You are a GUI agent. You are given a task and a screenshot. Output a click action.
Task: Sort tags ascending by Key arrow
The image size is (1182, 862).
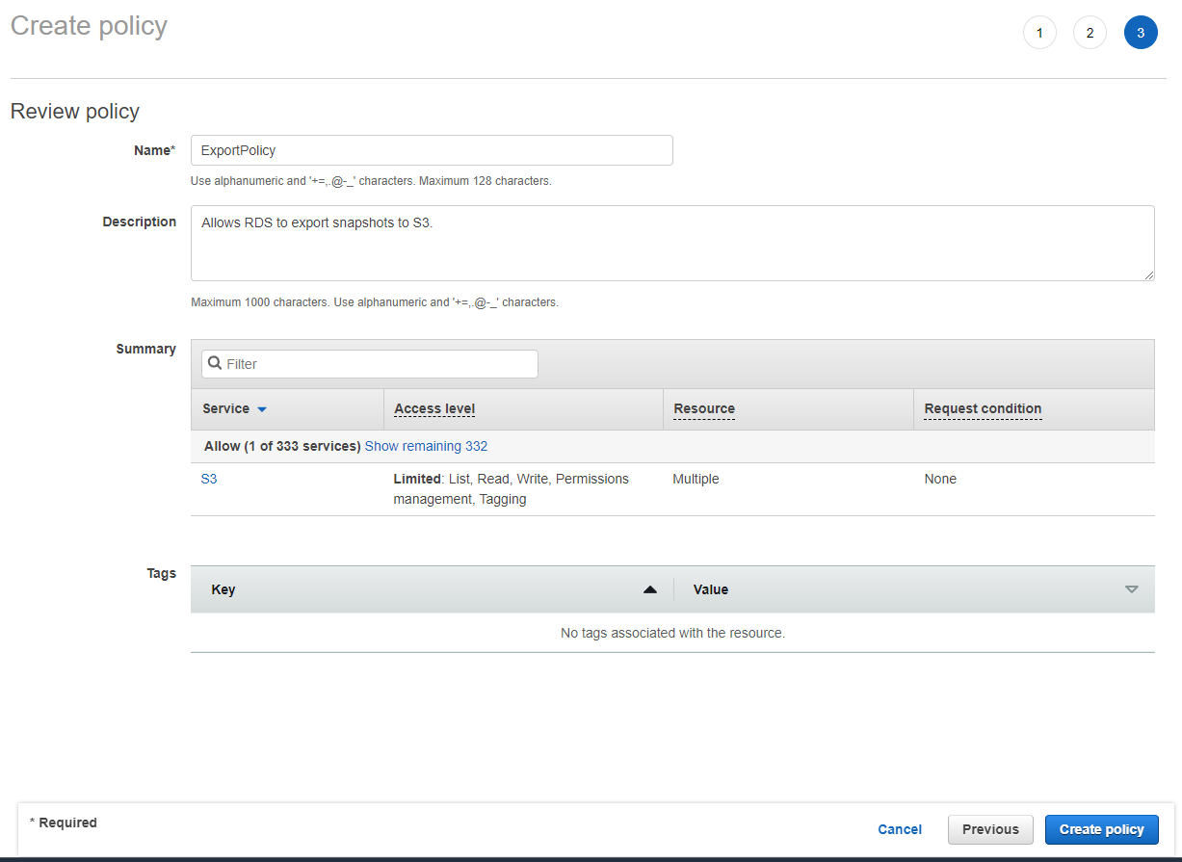pyautogui.click(x=650, y=589)
